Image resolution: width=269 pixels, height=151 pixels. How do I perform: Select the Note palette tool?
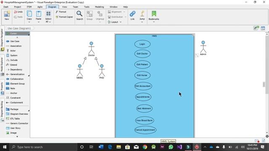click(x=11, y=89)
